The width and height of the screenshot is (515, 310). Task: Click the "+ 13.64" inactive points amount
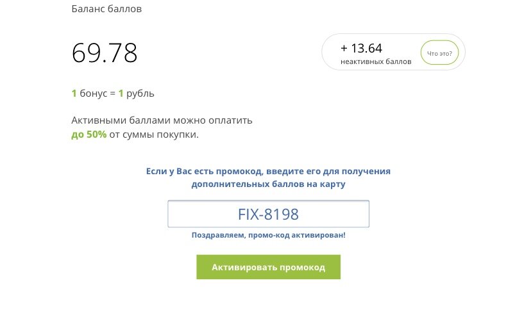361,48
